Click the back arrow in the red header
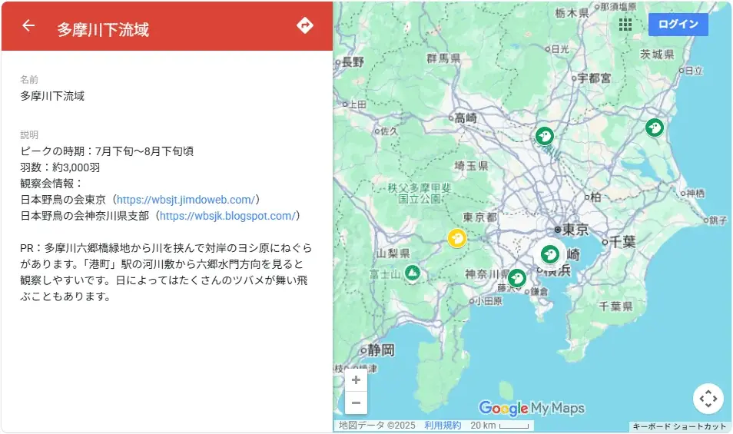Screen dimensions: 733x434 28,26
